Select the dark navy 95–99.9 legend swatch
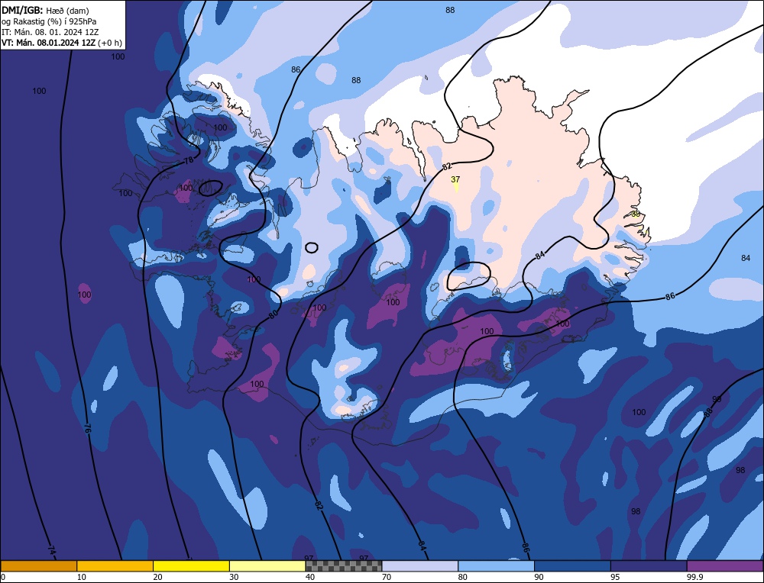The height and width of the screenshot is (583, 764). click(649, 566)
